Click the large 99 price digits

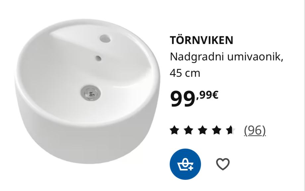point(183,99)
